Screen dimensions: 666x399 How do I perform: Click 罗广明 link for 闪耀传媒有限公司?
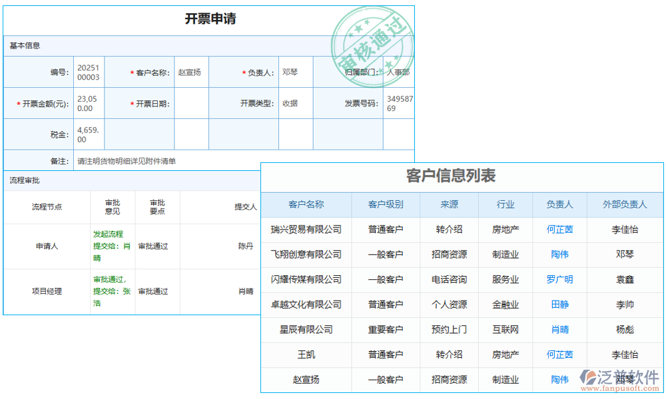click(x=559, y=279)
